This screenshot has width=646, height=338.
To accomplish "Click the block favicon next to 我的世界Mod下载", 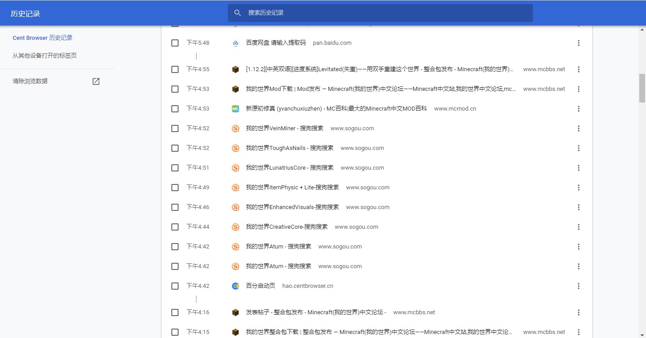I will click(236, 89).
